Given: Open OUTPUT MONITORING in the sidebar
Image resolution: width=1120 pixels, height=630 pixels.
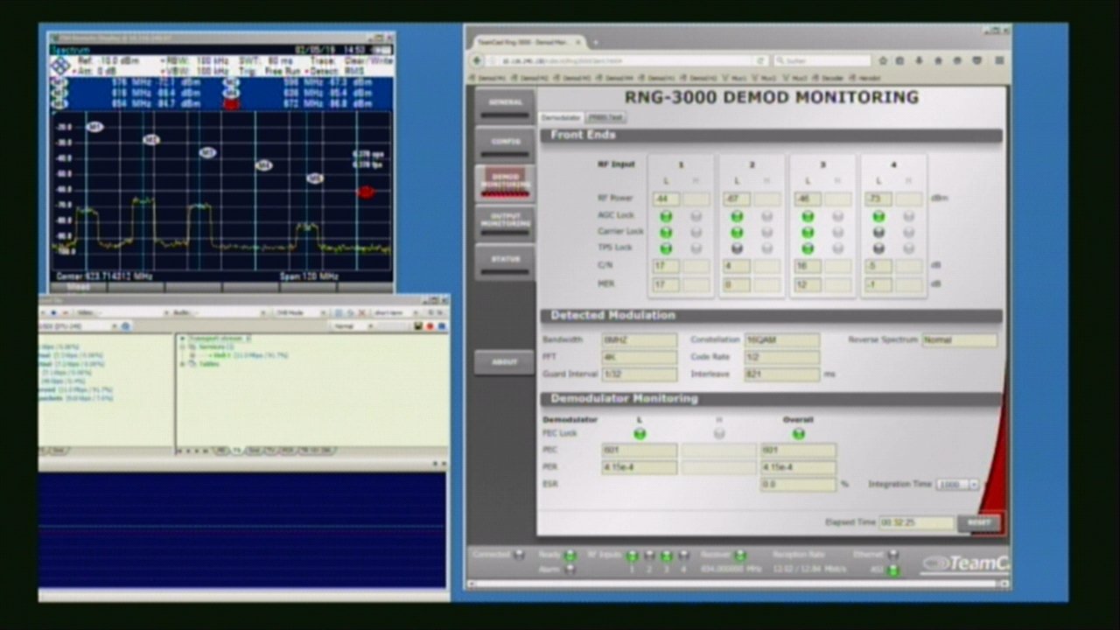Looking at the screenshot, I should pyautogui.click(x=505, y=222).
